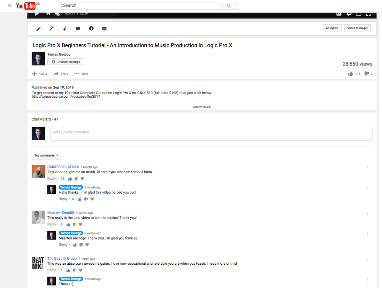Open the More actions menu
Image resolution: width=382 pixels, height=288 pixels.
[x=81, y=74]
